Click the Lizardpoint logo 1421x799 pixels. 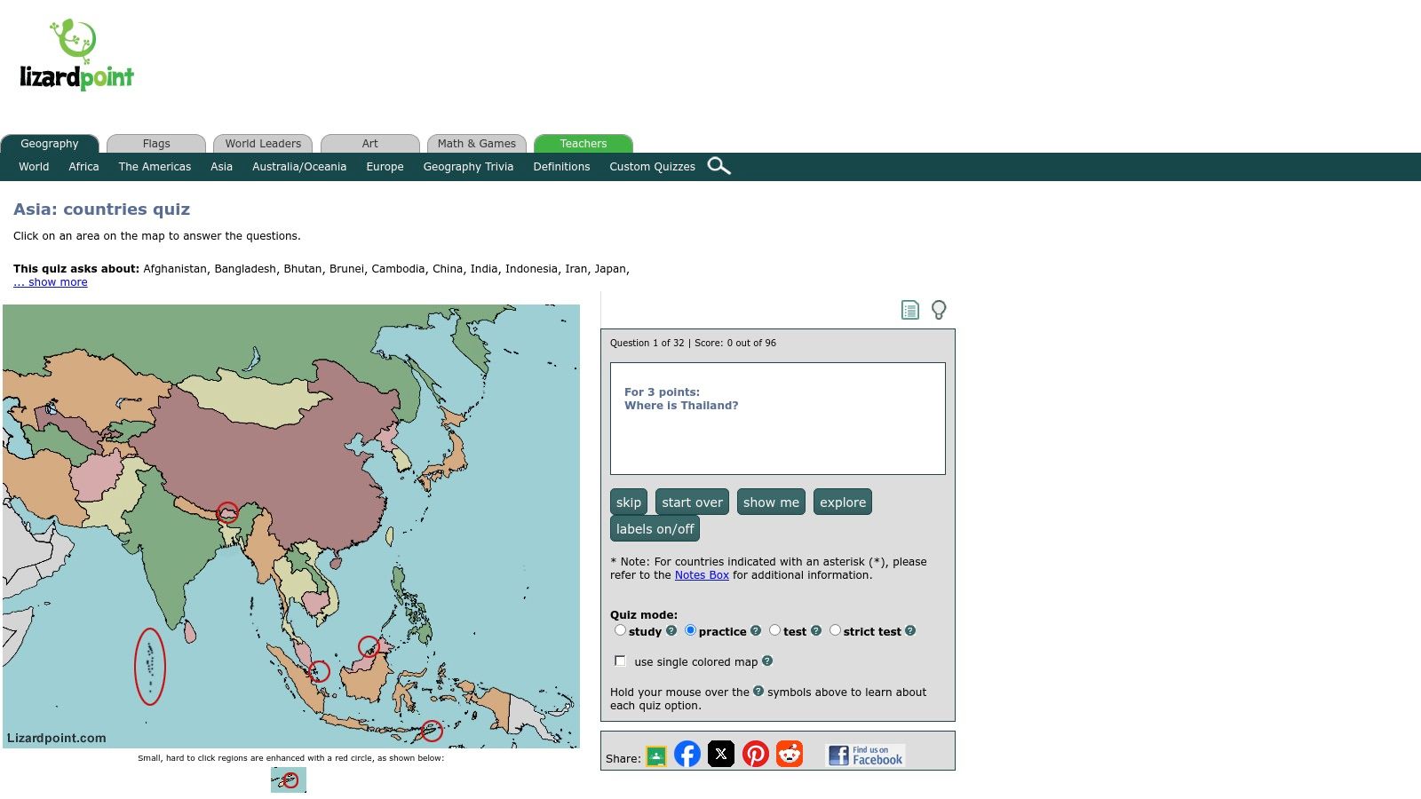pyautogui.click(x=76, y=55)
